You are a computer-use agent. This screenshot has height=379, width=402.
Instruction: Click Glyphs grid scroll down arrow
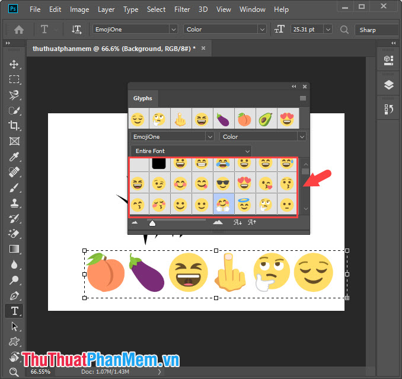305,209
